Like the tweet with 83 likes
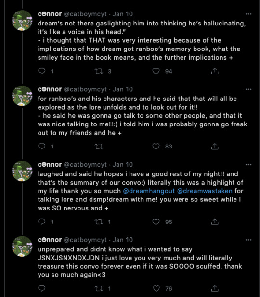Image resolution: width=260 pixels, height=297 pixels. pos(156,147)
